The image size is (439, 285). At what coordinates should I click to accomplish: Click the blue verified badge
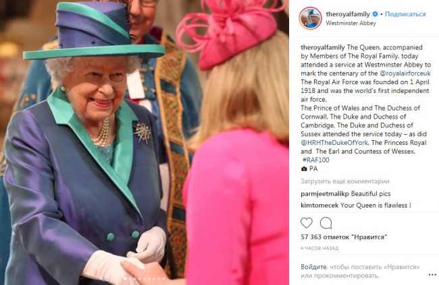[375, 13]
